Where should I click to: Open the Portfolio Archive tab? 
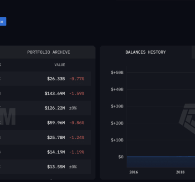[49, 52]
